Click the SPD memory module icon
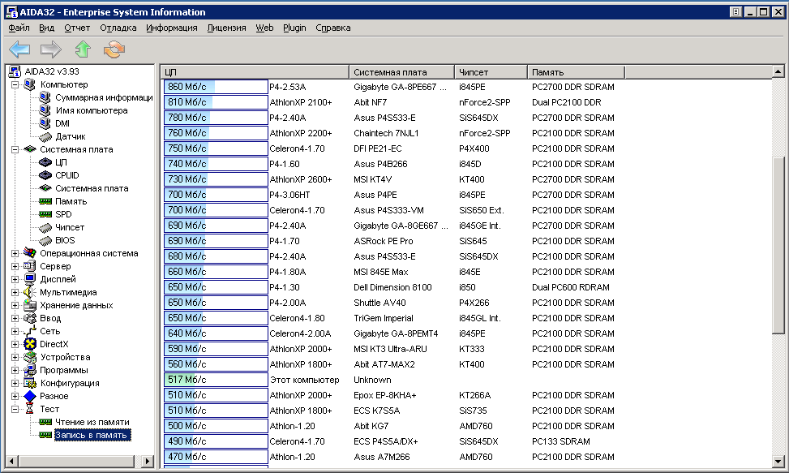 (x=45, y=214)
